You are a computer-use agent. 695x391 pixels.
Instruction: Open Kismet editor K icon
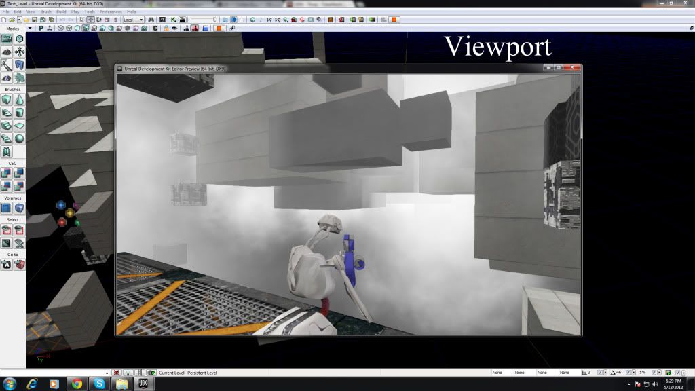[173, 20]
